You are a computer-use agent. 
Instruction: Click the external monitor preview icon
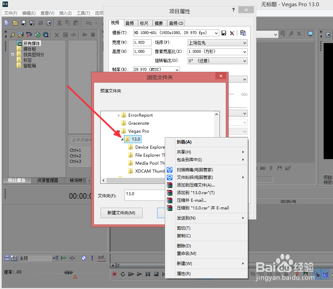point(310,34)
